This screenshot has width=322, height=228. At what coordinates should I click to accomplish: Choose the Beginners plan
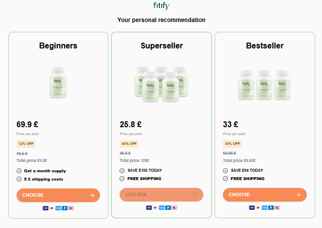(x=58, y=195)
